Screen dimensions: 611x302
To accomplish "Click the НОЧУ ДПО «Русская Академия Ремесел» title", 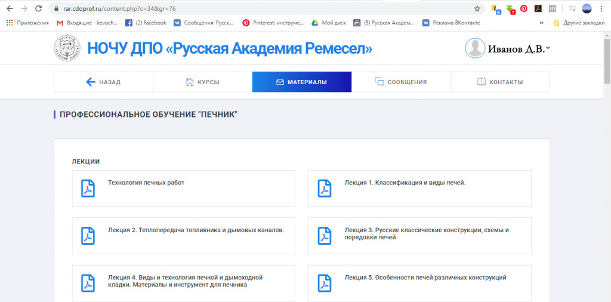I will click(x=230, y=48).
